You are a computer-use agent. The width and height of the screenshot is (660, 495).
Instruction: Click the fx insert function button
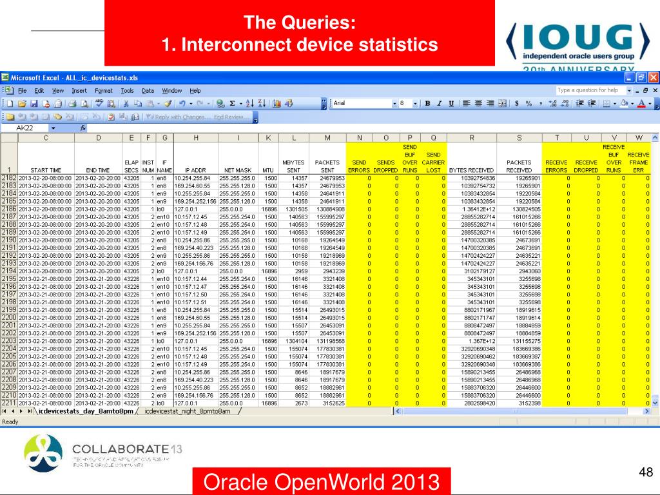click(x=83, y=128)
